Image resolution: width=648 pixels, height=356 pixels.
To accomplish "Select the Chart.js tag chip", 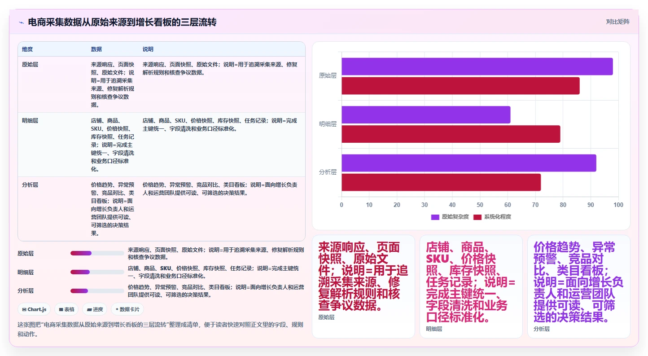I will click(34, 309).
